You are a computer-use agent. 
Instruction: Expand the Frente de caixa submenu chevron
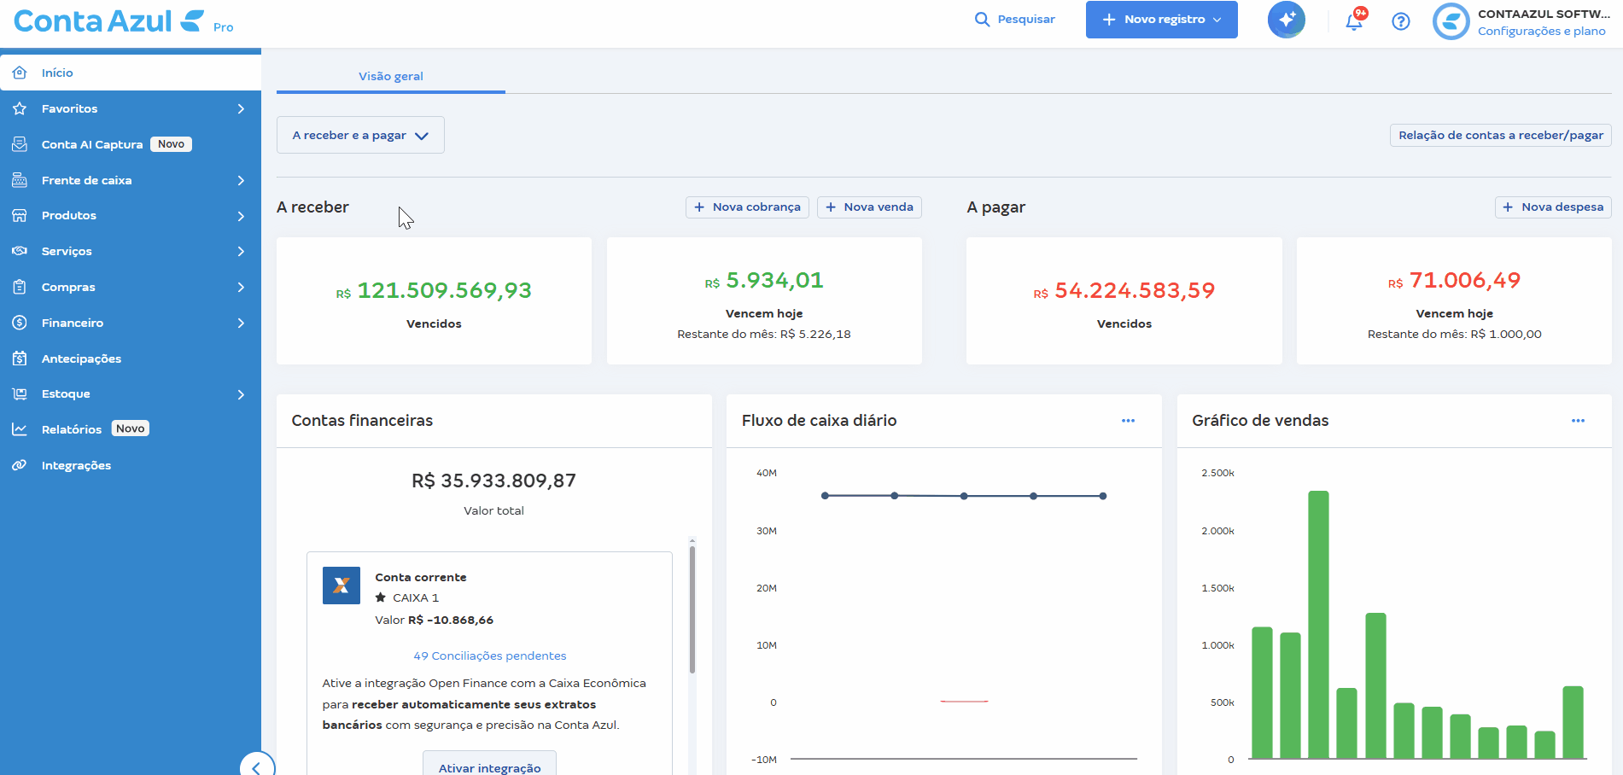coord(242,180)
